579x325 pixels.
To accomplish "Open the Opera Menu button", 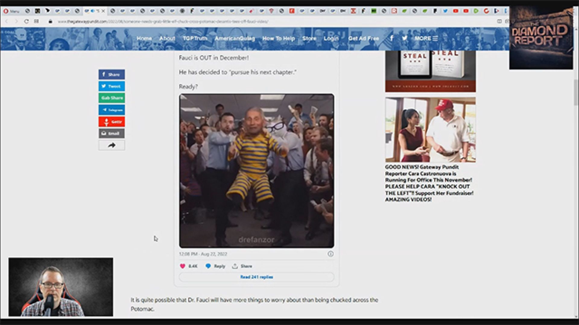I will 11,11.
